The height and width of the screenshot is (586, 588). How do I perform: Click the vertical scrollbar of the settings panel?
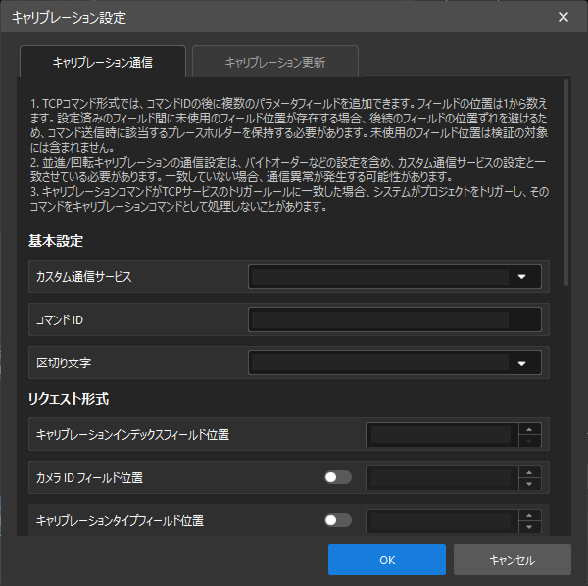(566, 182)
